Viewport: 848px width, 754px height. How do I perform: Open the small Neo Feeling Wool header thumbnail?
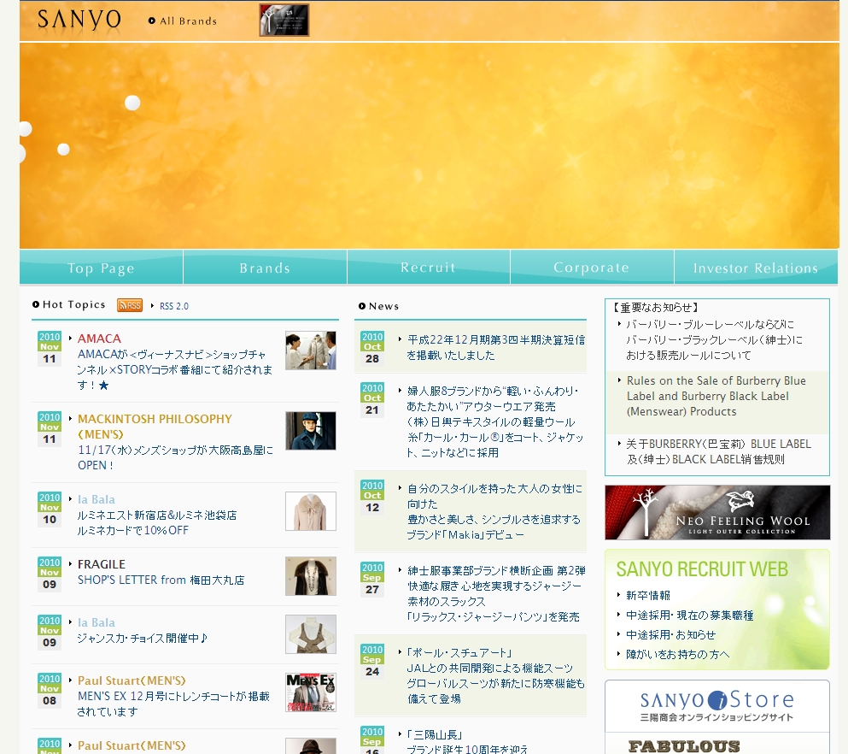(284, 20)
